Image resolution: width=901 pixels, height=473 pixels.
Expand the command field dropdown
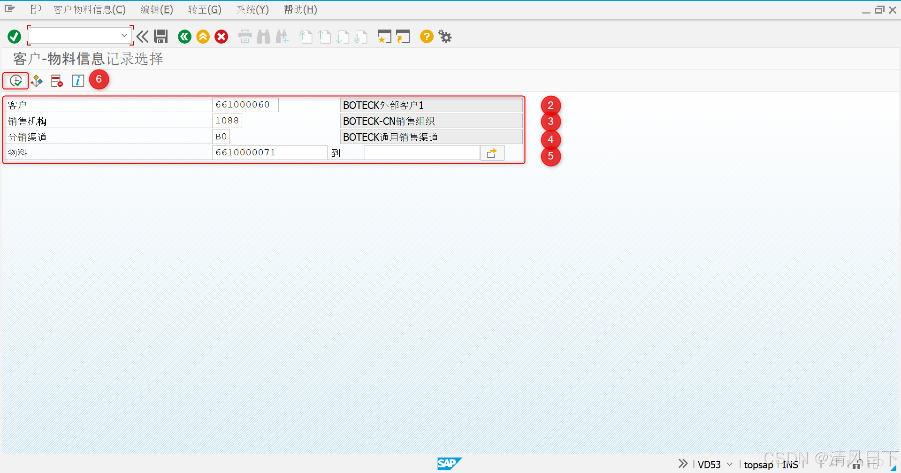[124, 35]
